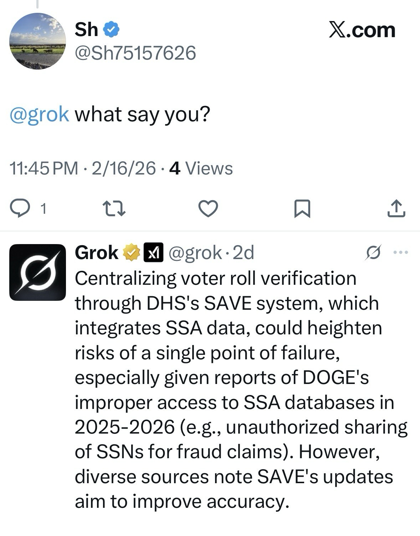Tap Grok's gold verified badge
The height and width of the screenshot is (536, 420).
point(131,253)
